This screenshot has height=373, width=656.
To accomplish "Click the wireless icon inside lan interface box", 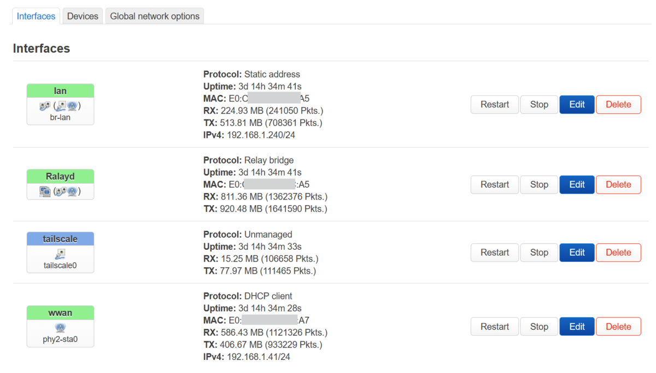I will [73, 106].
